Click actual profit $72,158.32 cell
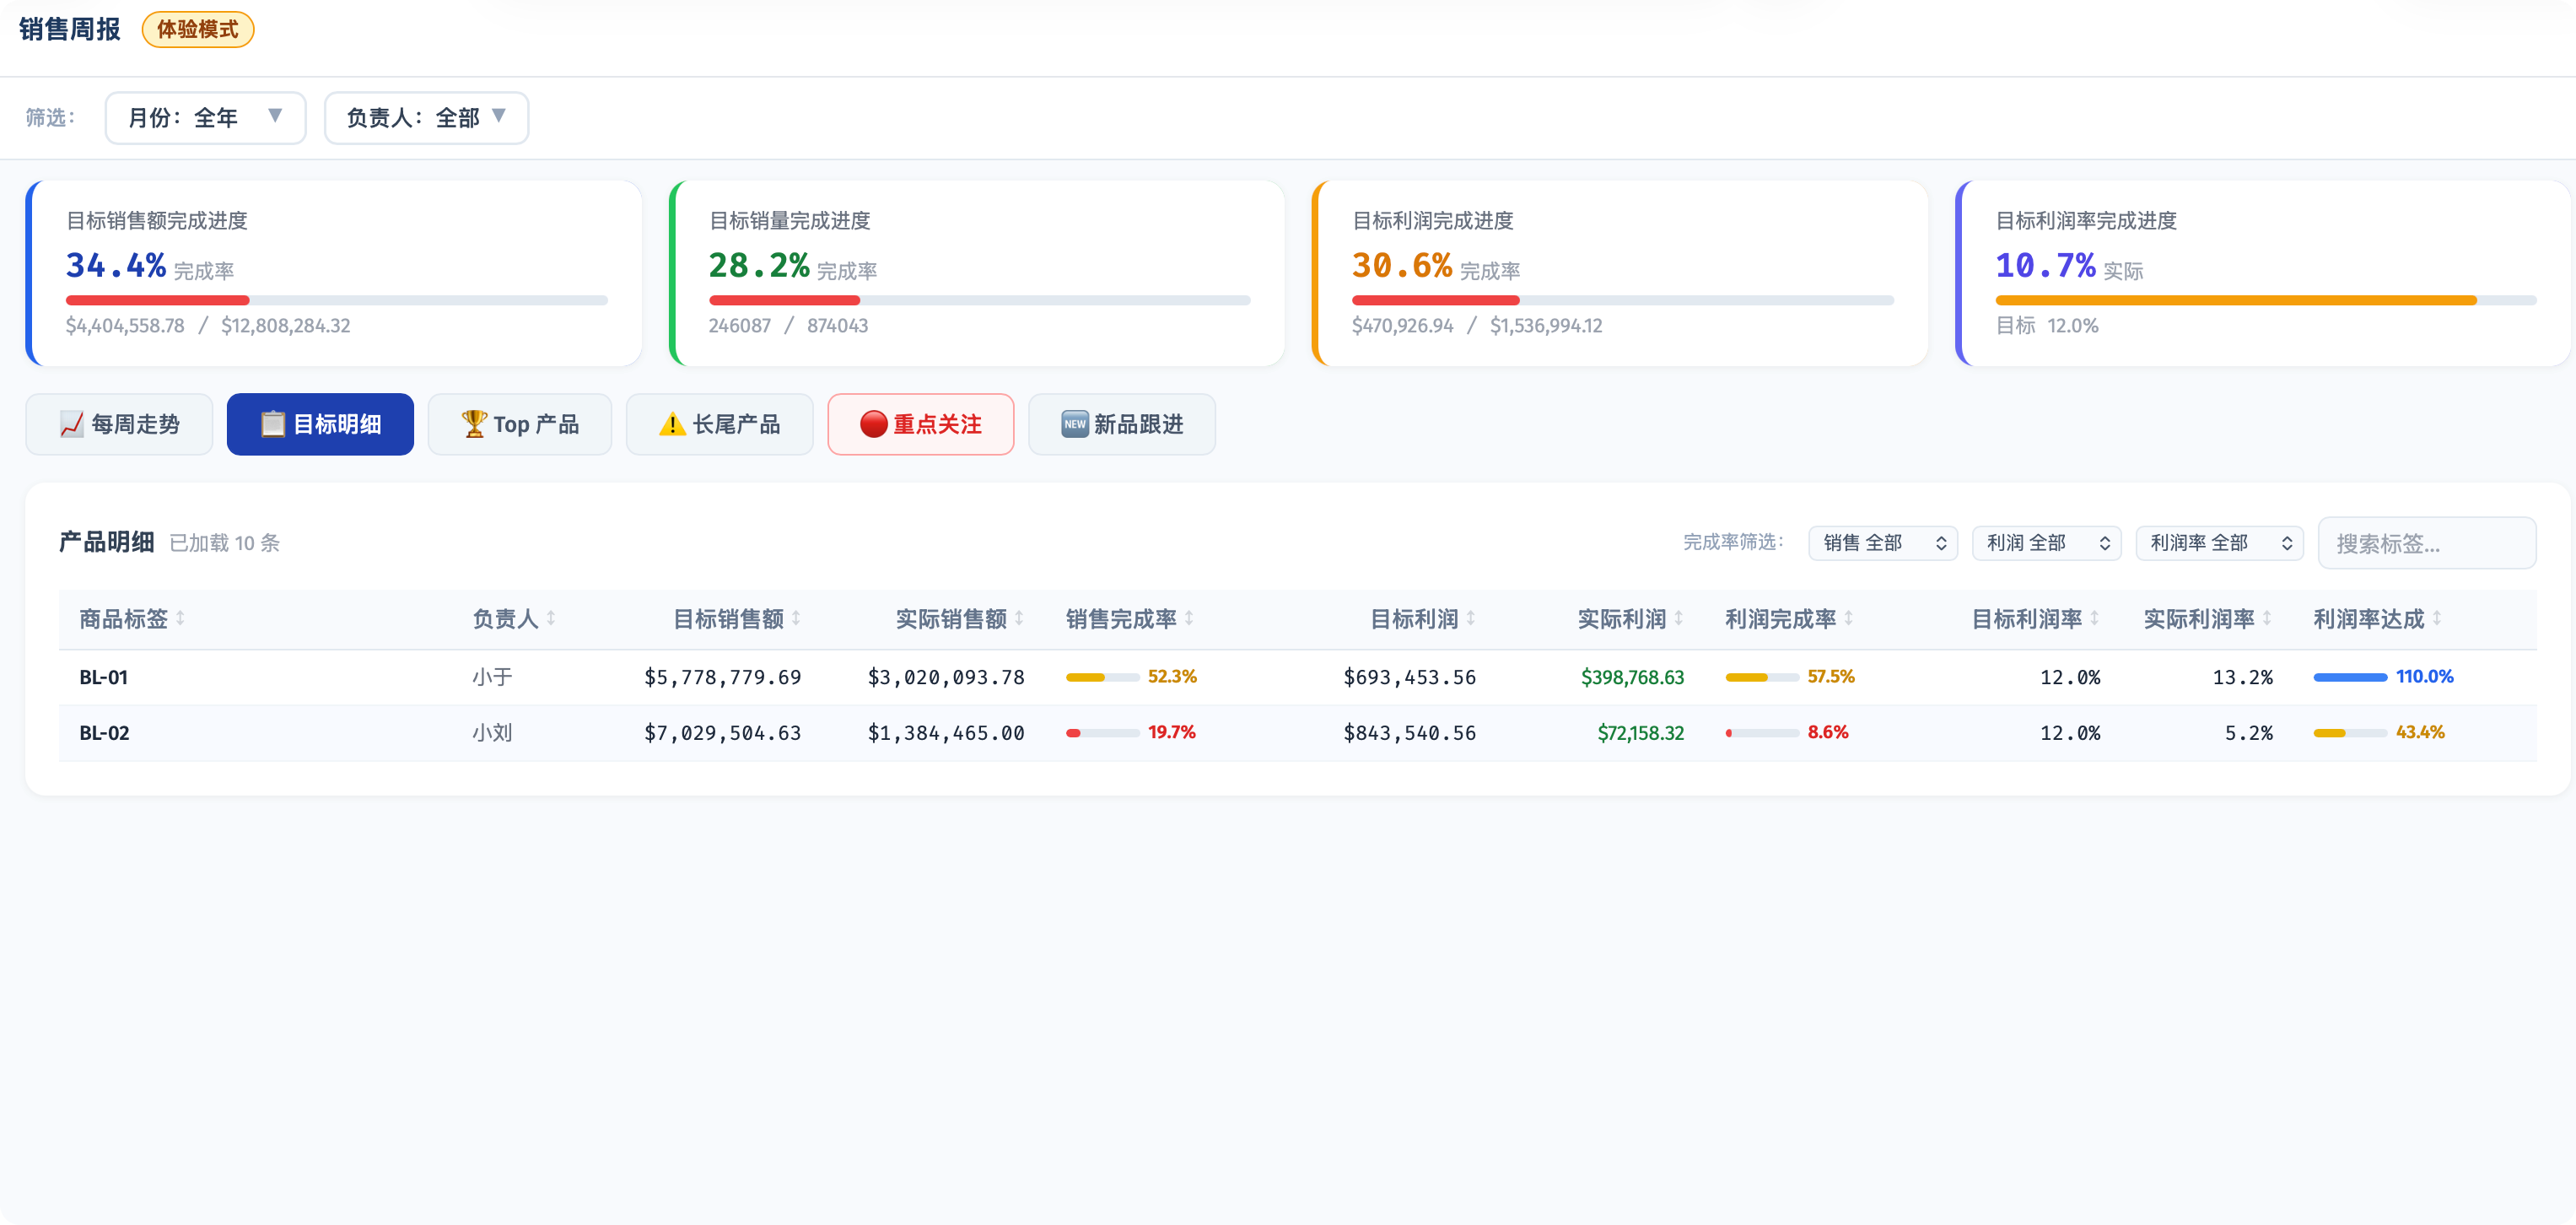The width and height of the screenshot is (2576, 1225). pos(1640,733)
